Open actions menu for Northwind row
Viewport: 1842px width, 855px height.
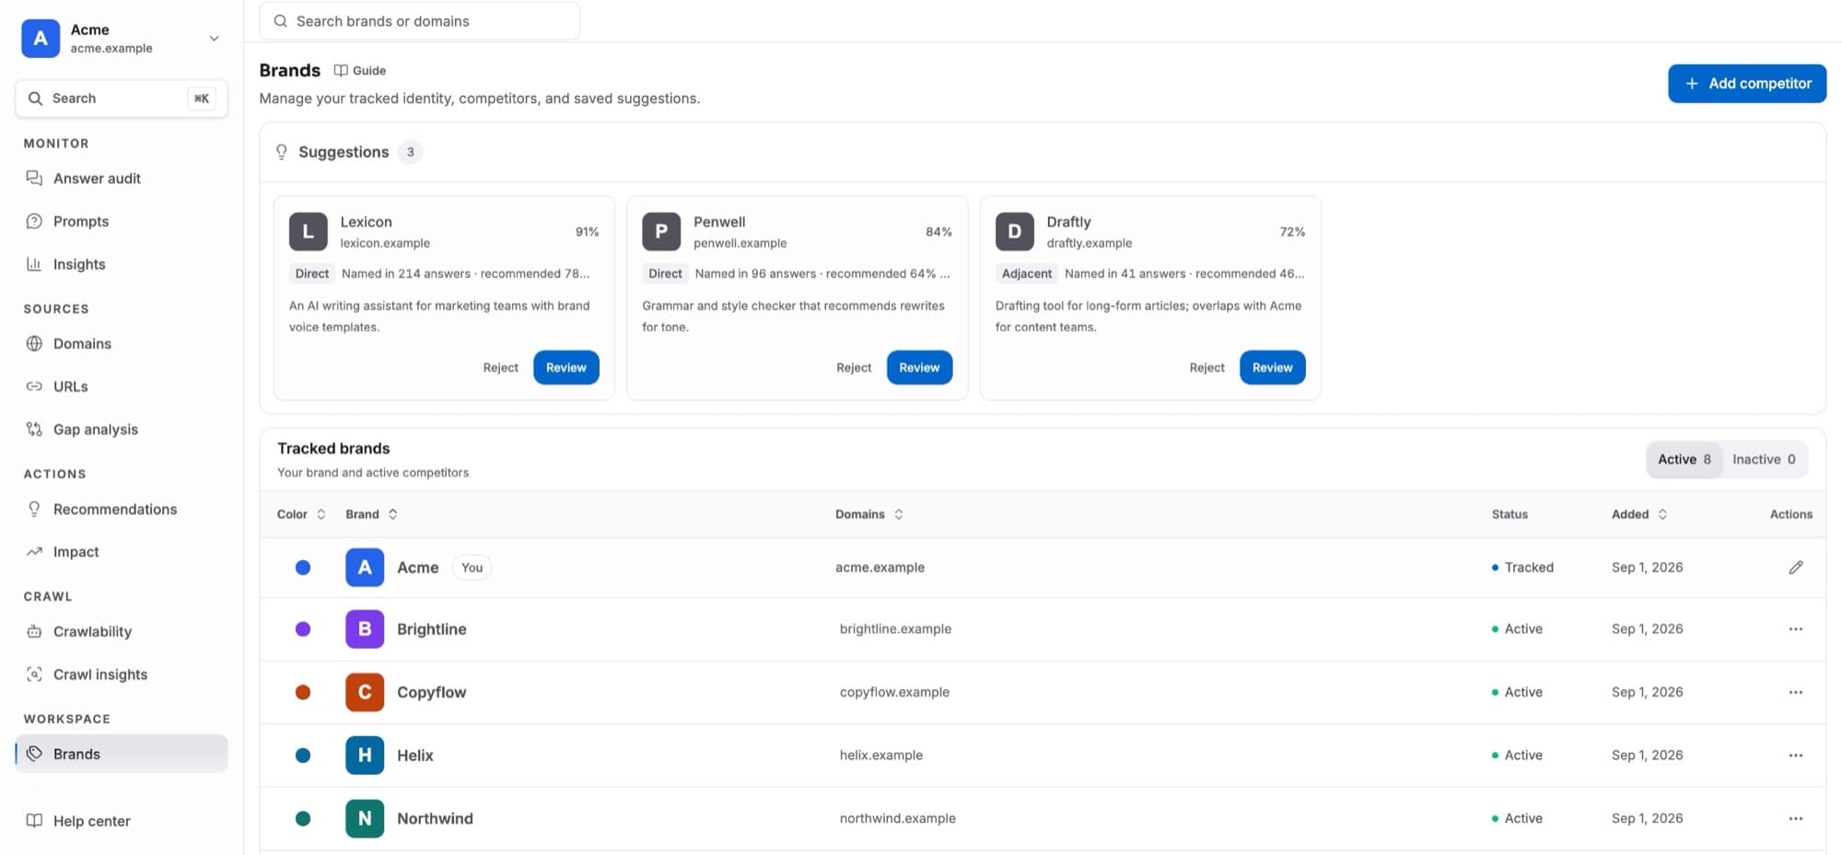1795,818
